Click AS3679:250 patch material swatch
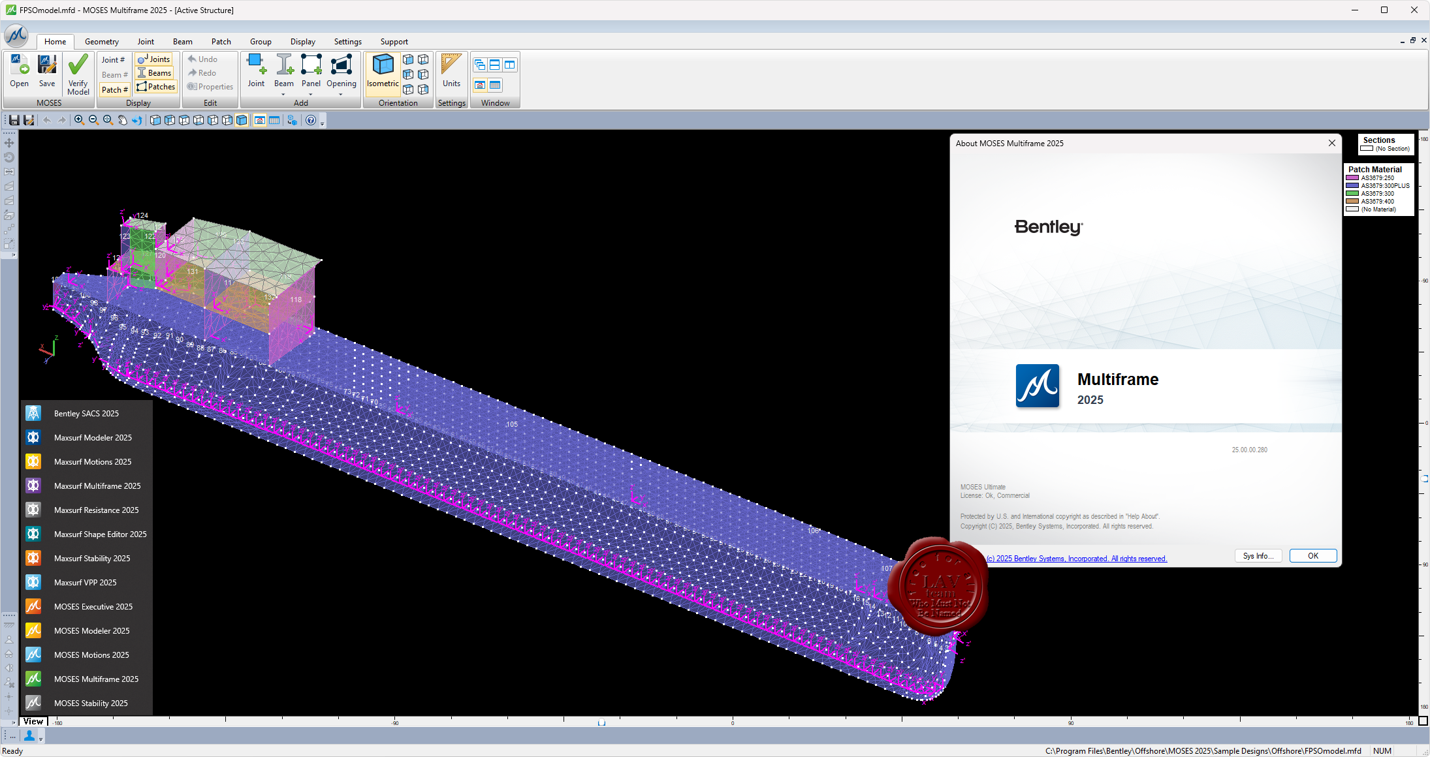Viewport: 1430px width, 757px height. (x=1352, y=178)
